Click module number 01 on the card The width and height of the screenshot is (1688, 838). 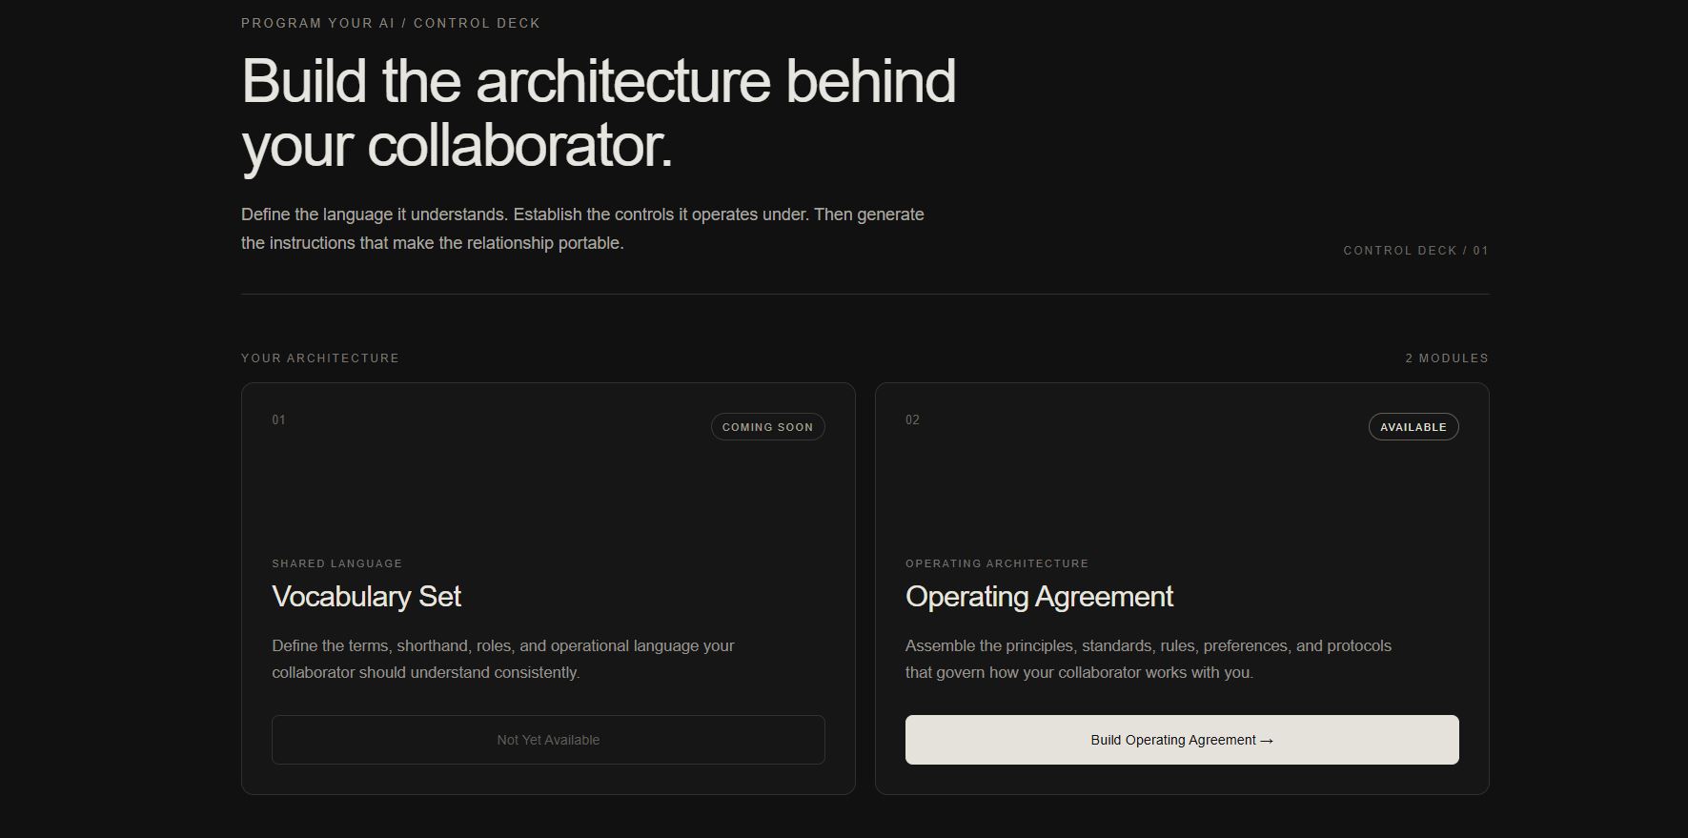point(278,420)
